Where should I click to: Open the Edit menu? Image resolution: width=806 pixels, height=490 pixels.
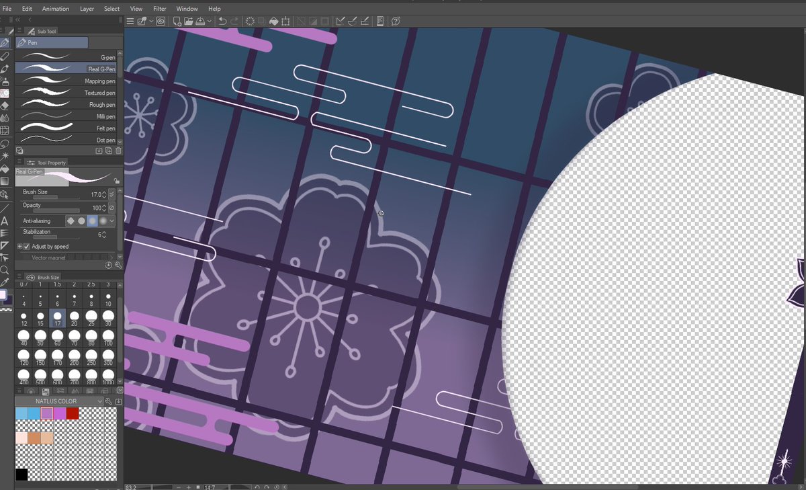[x=27, y=9]
